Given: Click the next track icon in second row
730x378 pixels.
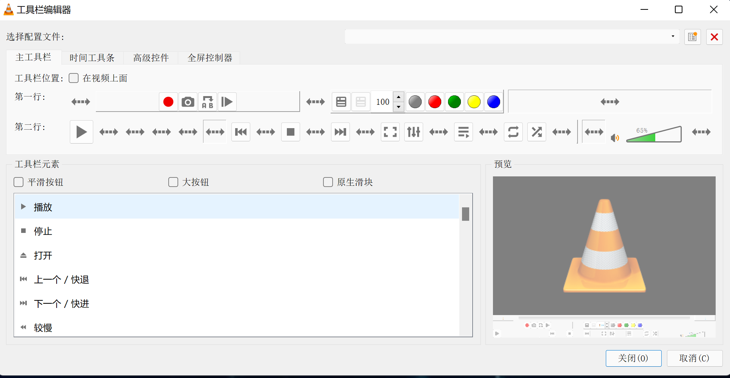Looking at the screenshot, I should pyautogui.click(x=340, y=132).
